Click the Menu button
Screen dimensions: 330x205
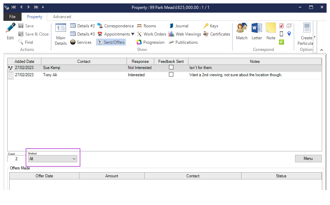pyautogui.click(x=308, y=159)
